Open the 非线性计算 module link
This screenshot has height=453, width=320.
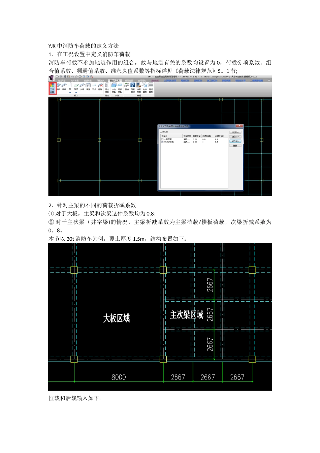240,81
